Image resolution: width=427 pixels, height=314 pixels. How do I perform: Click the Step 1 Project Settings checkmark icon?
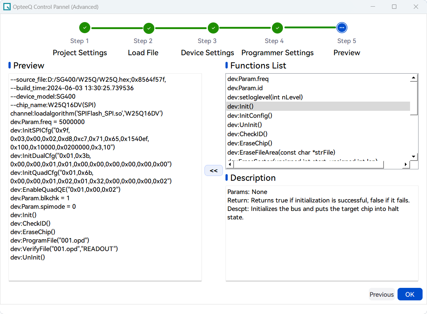click(85, 28)
